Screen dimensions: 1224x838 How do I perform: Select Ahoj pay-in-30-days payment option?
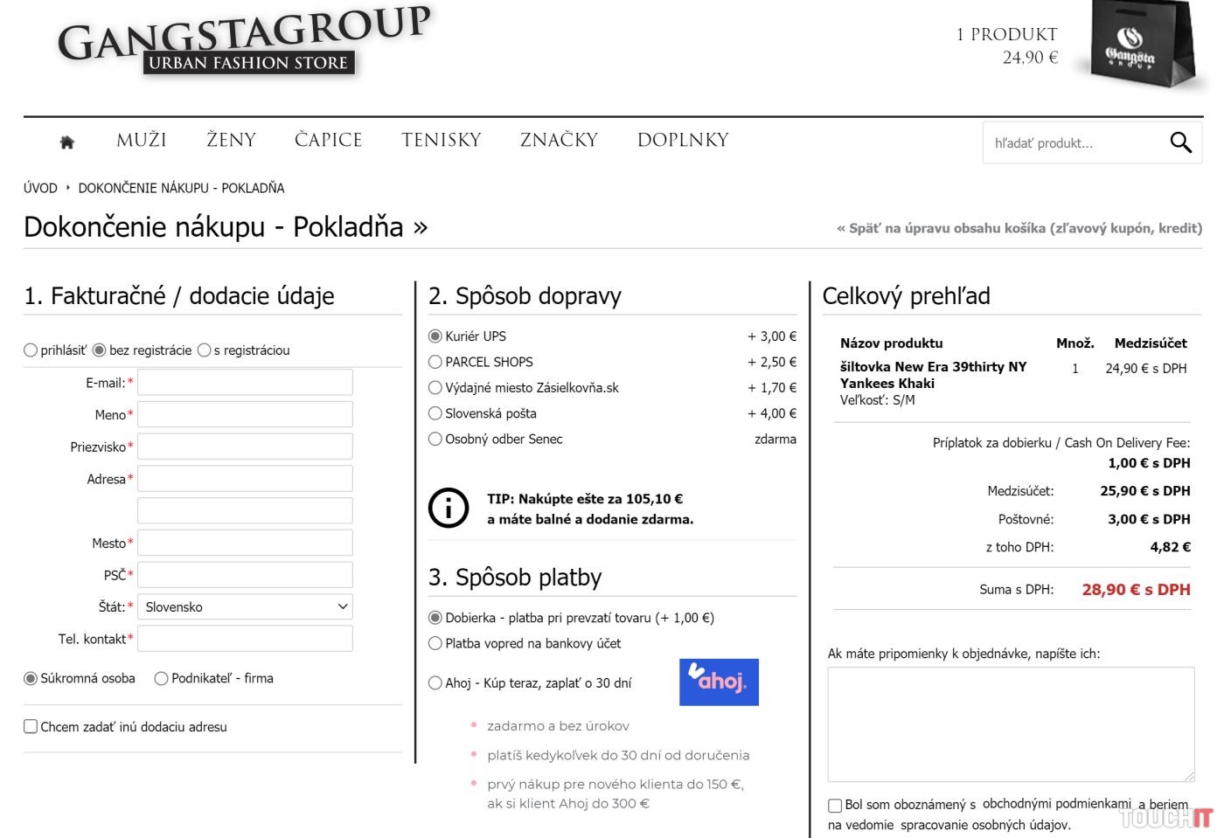[435, 683]
